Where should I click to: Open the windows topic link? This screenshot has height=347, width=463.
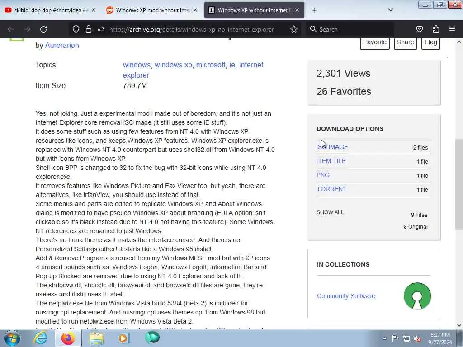click(137, 65)
